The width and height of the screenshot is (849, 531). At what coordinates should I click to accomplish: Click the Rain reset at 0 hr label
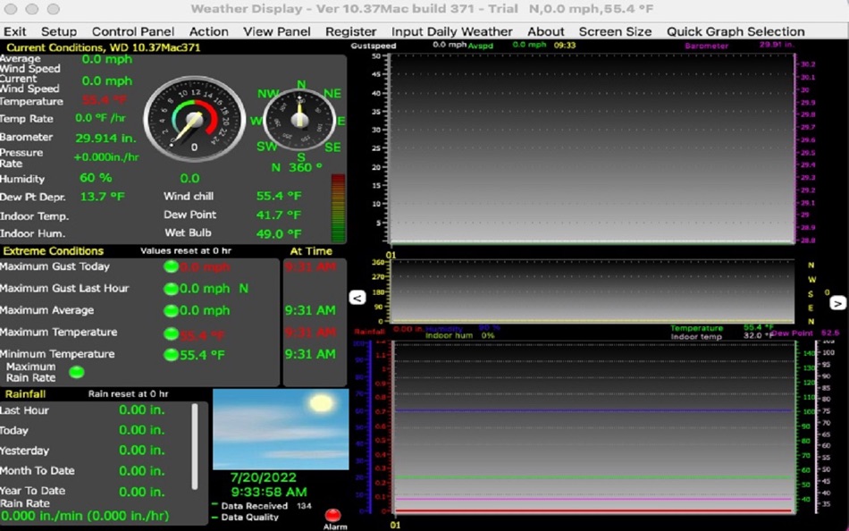tap(129, 394)
